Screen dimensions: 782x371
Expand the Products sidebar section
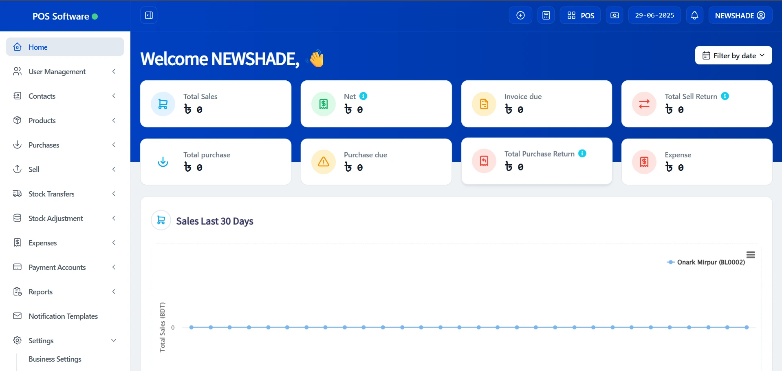pyautogui.click(x=65, y=121)
